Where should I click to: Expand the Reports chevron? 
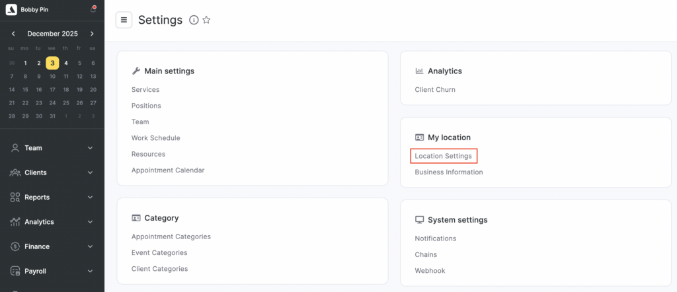point(90,198)
